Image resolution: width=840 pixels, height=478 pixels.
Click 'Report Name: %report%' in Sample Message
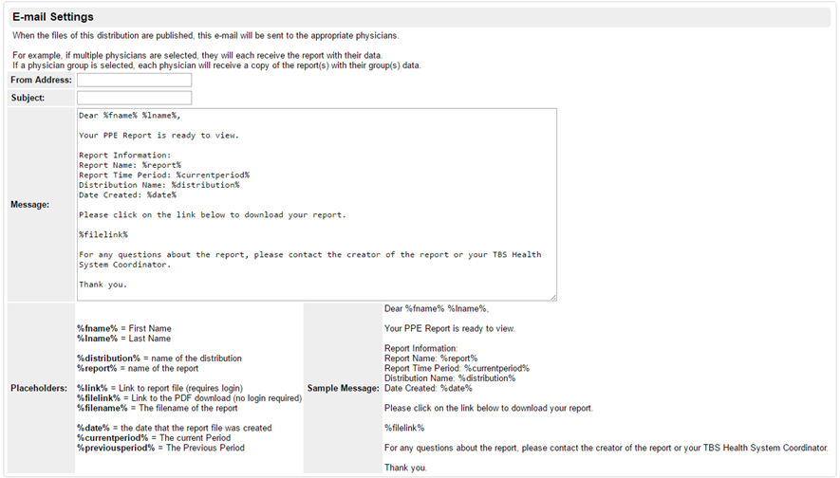pos(431,358)
